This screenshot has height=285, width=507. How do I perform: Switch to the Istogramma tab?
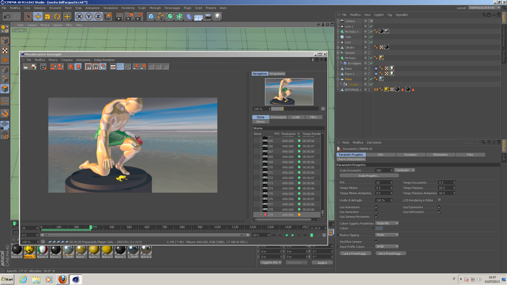pos(277,74)
